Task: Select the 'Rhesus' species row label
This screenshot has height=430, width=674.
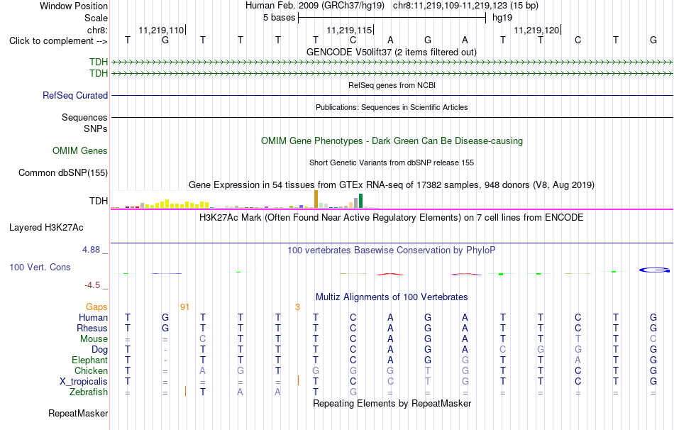Action: pos(92,328)
